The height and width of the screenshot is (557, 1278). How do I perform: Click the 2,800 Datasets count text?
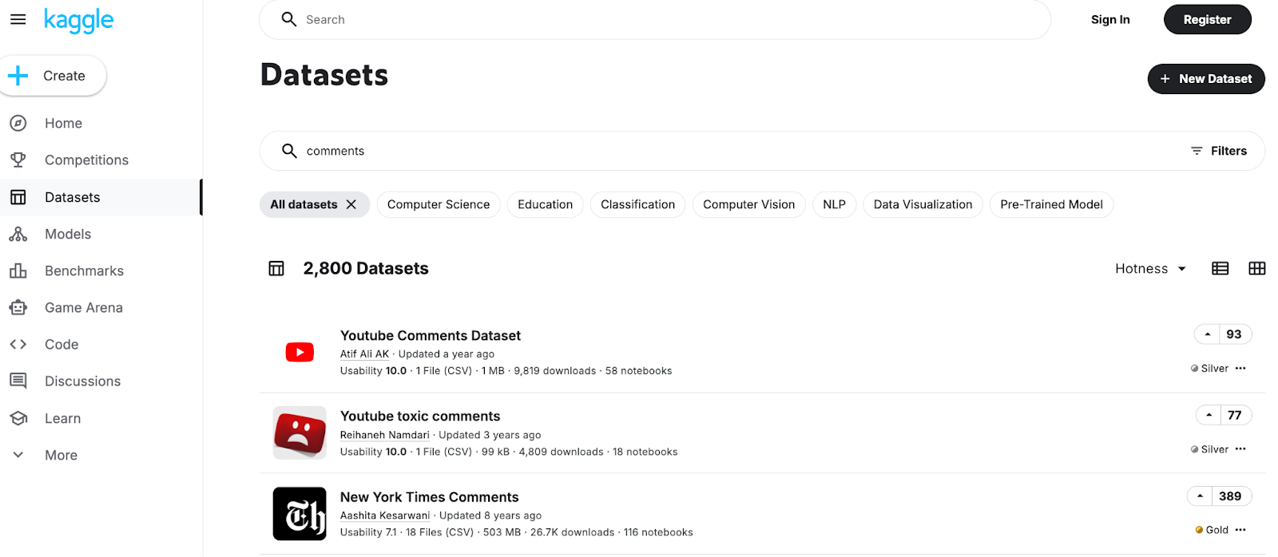click(x=366, y=269)
